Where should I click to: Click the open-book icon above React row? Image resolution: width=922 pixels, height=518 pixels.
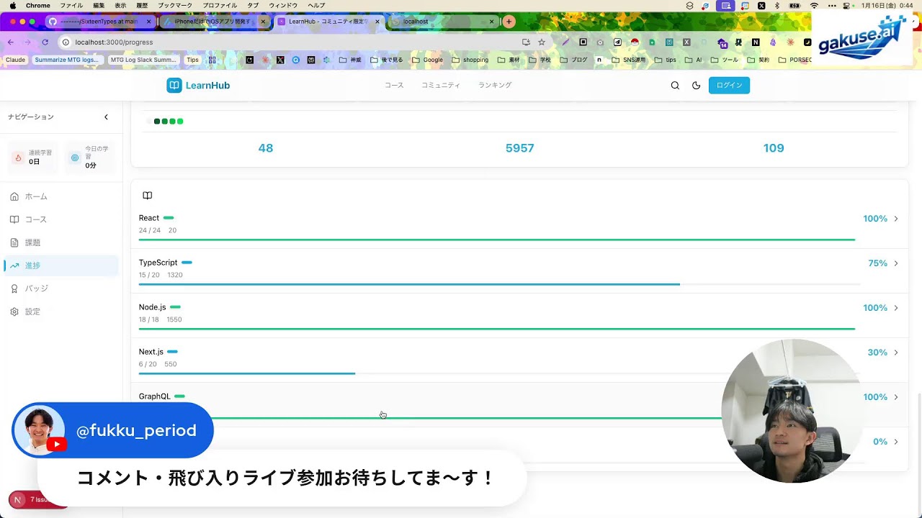(148, 196)
